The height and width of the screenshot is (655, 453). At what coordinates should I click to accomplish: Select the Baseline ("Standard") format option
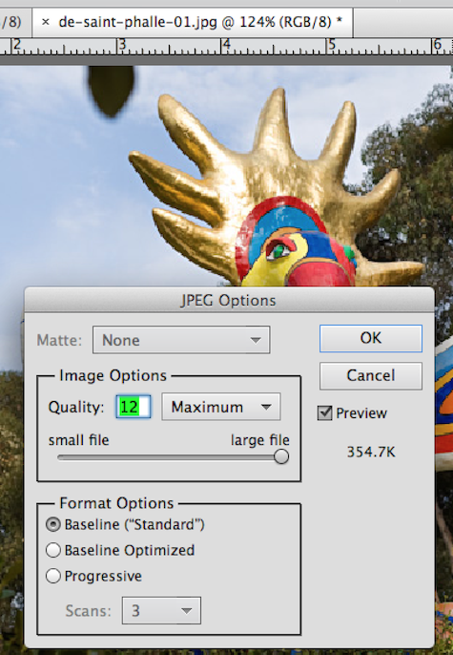click(x=53, y=524)
